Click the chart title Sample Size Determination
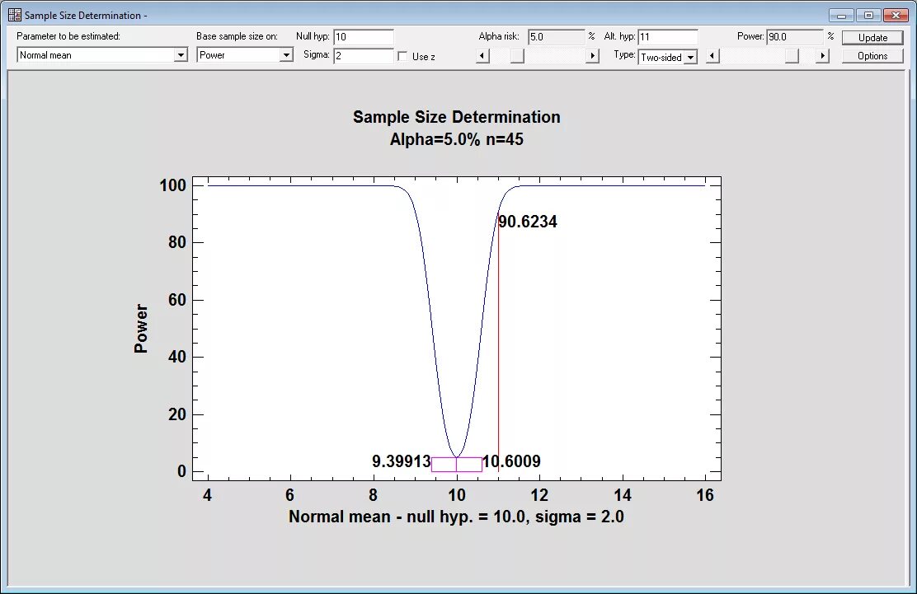 (457, 117)
